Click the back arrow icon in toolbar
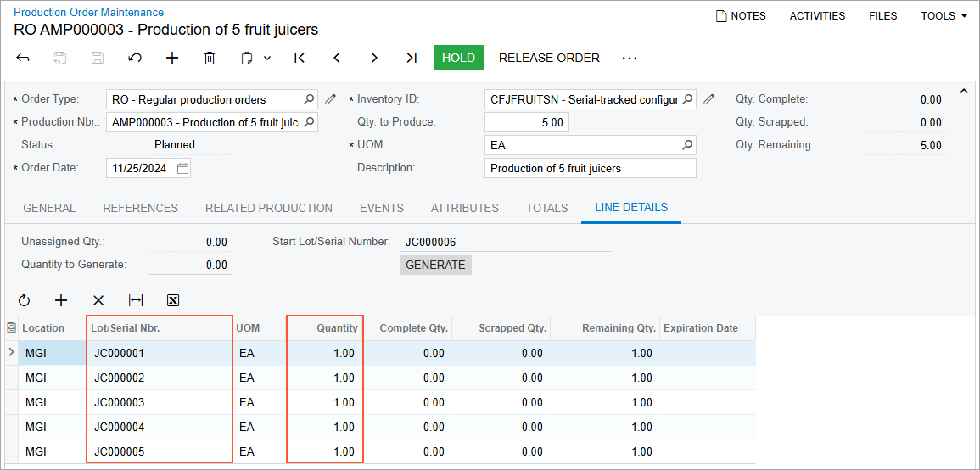Screen dimensions: 980x470 23,58
